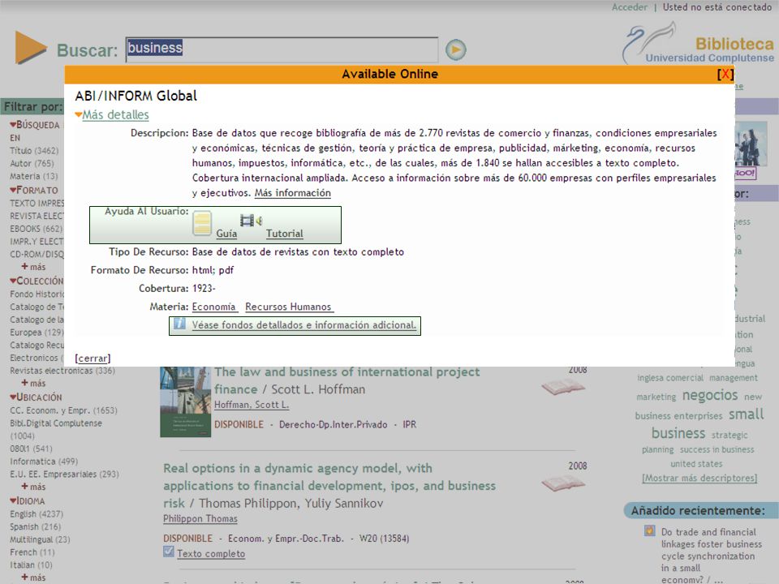The image size is (779, 584).
Task: Click author link Hoffman, Scott L.
Action: 252,405
